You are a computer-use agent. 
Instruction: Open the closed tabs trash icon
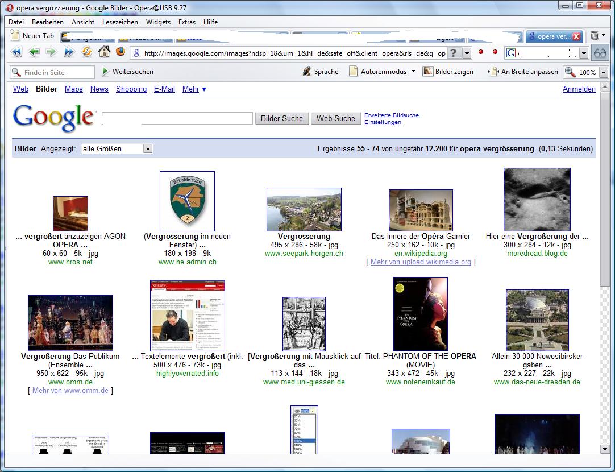(595, 36)
